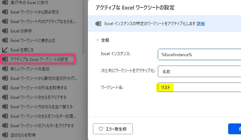The image size is (241, 140).
Task: Click the 'Excel を閉じる' action icon
Action: (x=5, y=50)
